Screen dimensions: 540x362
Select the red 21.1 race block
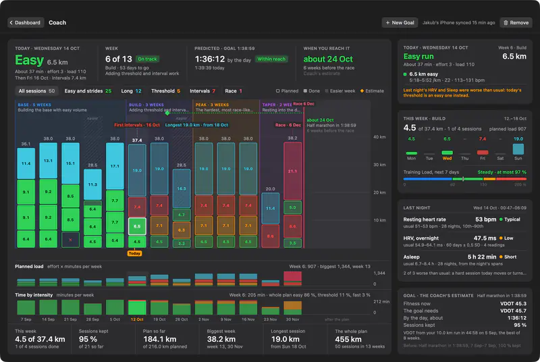[x=292, y=171]
